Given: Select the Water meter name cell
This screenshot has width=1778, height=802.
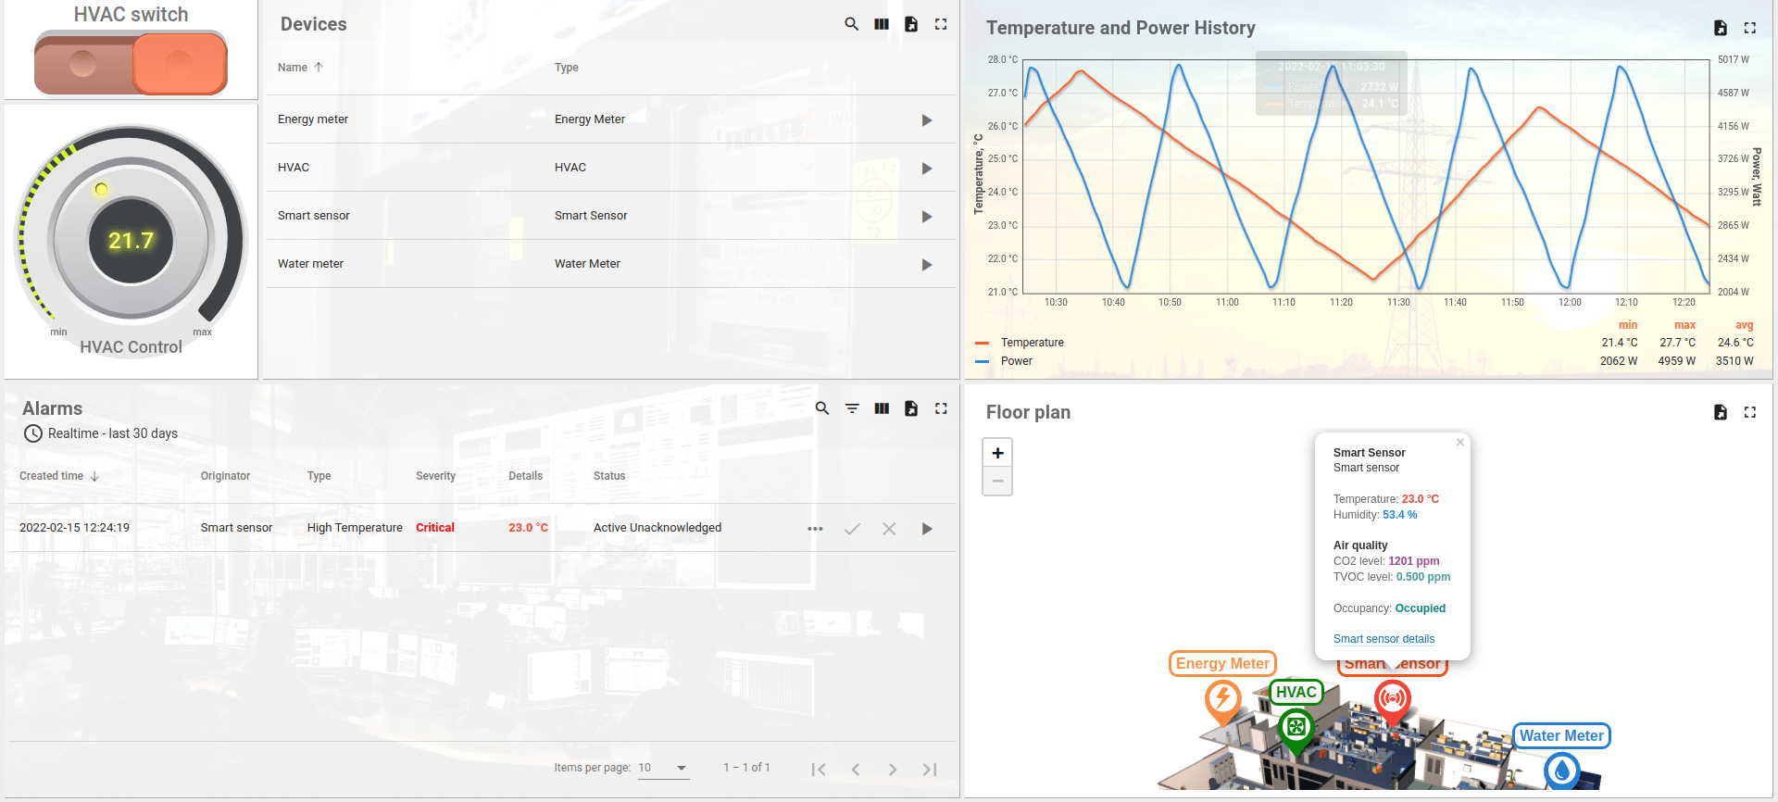Looking at the screenshot, I should [x=310, y=264].
